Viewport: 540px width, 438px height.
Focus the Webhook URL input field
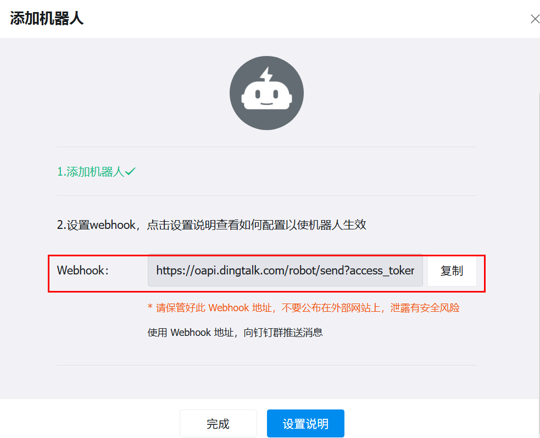285,271
